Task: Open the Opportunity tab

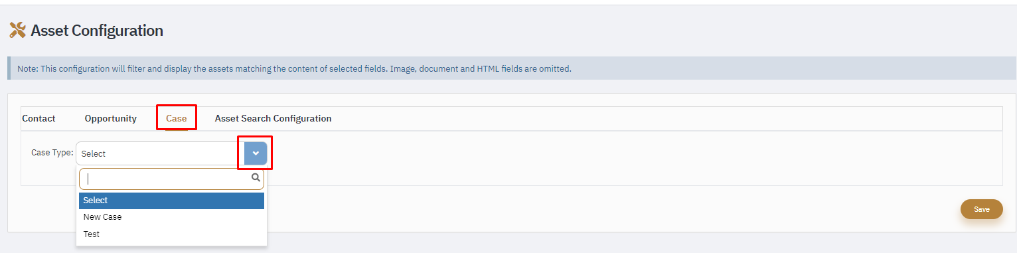Action: 111,118
